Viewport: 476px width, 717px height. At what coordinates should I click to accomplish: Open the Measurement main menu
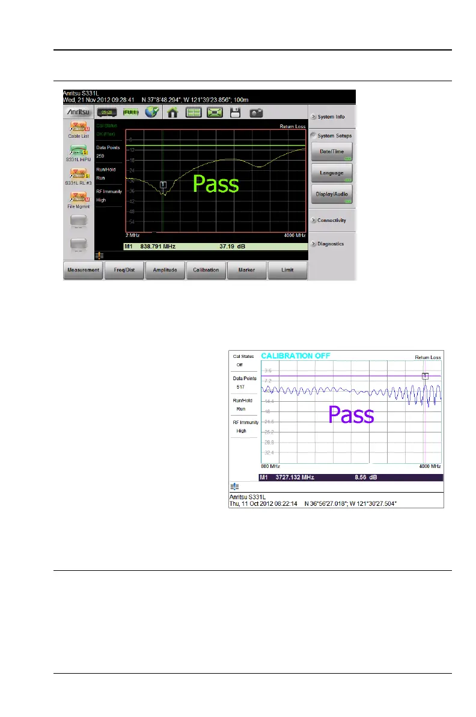83,270
